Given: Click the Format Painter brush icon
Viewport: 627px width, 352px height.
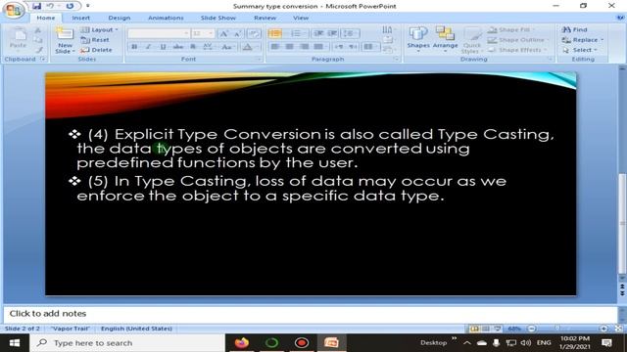Looking at the screenshot, I should click(x=38, y=50).
